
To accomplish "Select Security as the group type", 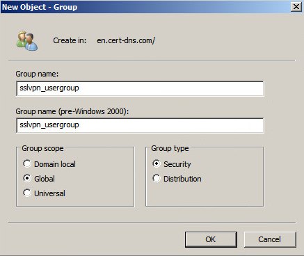I will [x=157, y=163].
